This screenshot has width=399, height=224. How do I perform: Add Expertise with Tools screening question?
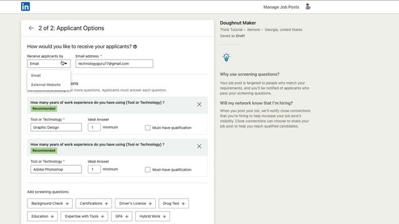[84, 217]
